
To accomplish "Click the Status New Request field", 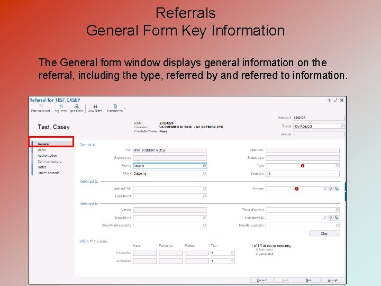I will 319,126.
